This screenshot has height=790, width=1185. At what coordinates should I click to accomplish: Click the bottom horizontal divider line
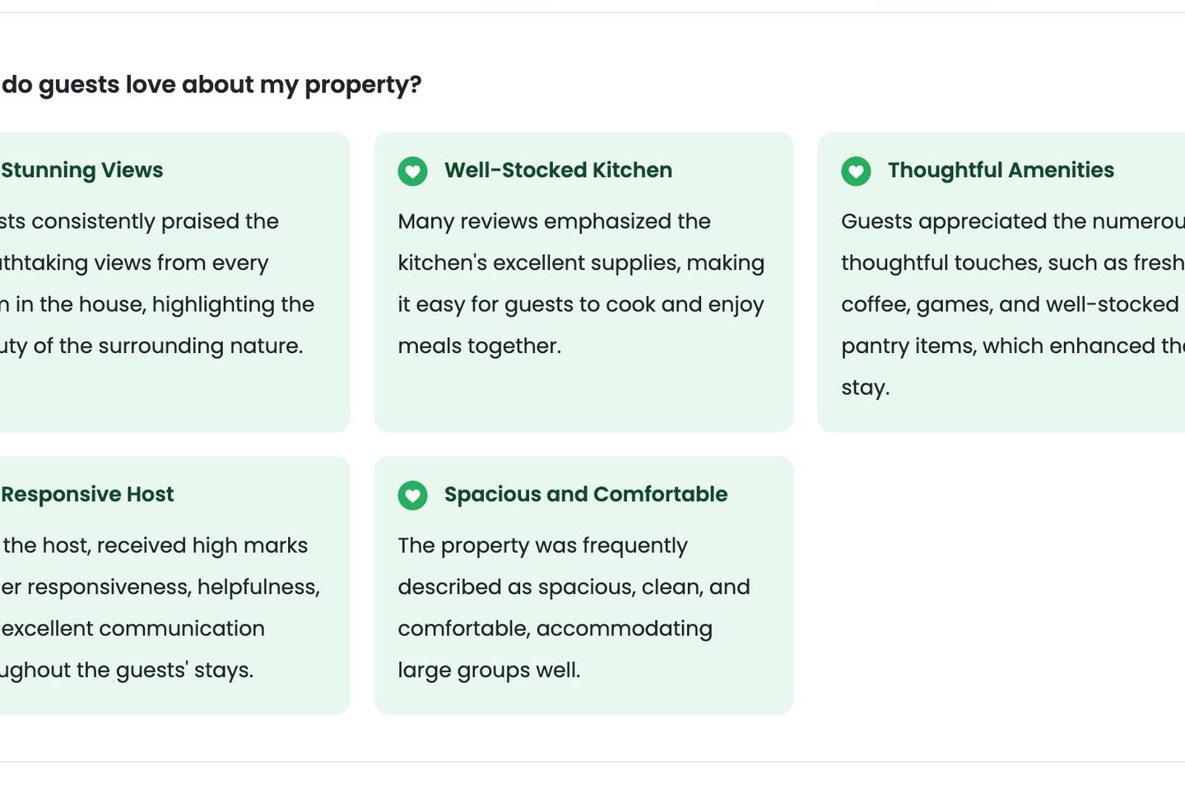click(x=592, y=762)
